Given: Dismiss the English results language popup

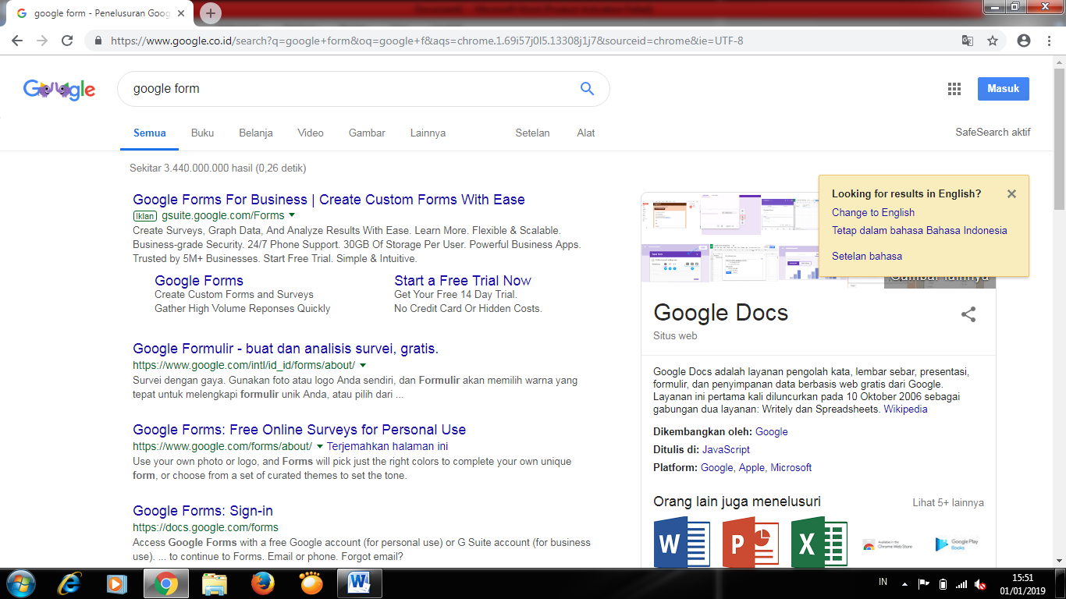Looking at the screenshot, I should (x=1011, y=194).
